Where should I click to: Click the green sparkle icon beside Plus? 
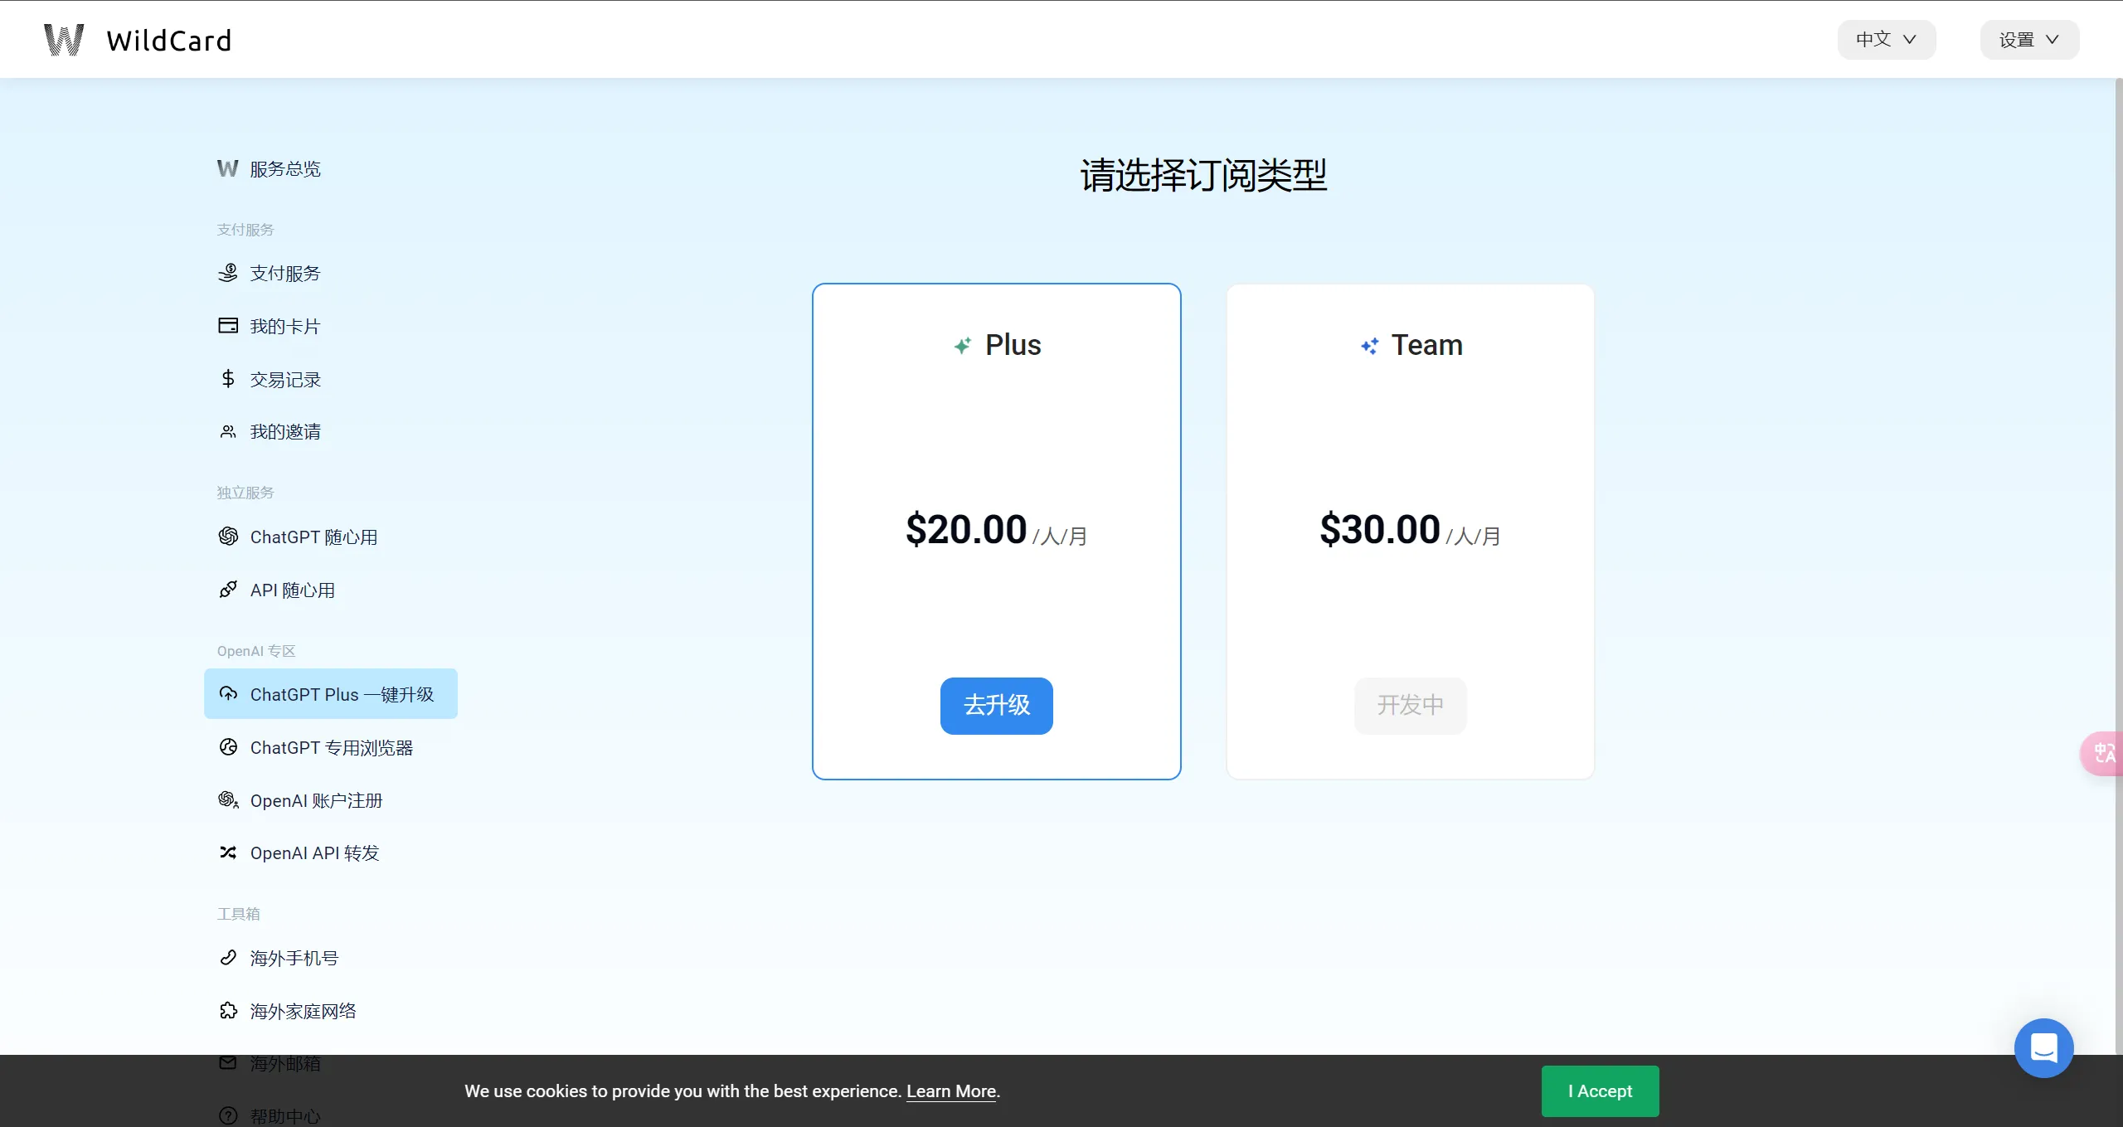pyautogui.click(x=963, y=345)
